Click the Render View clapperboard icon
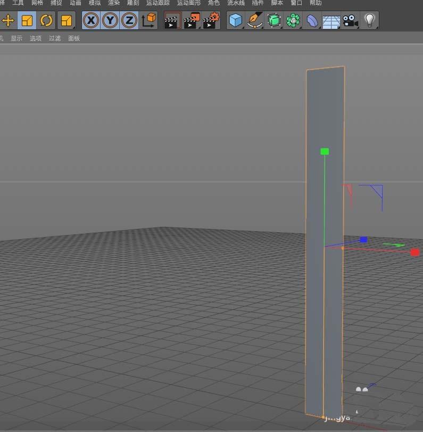Screen dimensions: 423x432 click(172, 21)
